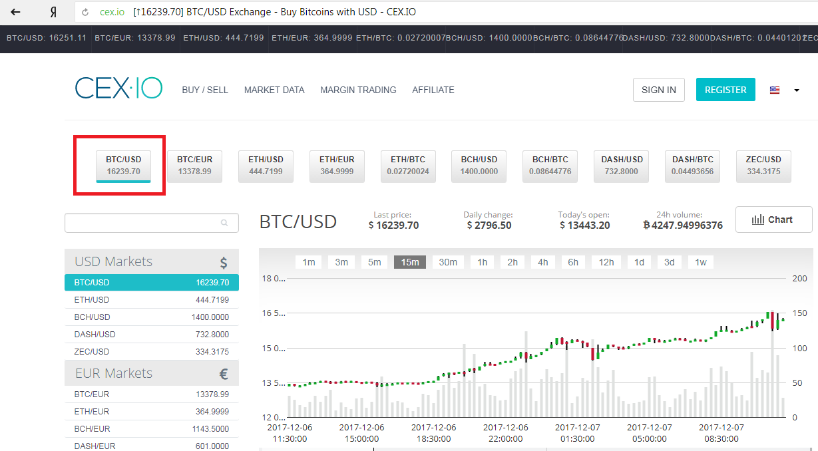
Task: Pick the 1w chart interval
Action: point(701,262)
